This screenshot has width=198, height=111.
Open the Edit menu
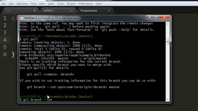point(11,4)
